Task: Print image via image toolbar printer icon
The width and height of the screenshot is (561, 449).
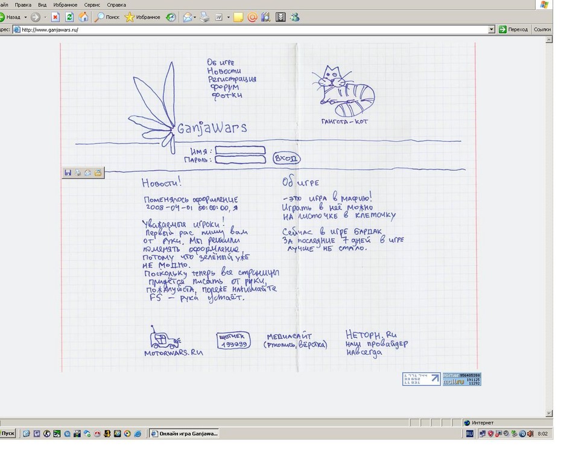Action: 78,173
